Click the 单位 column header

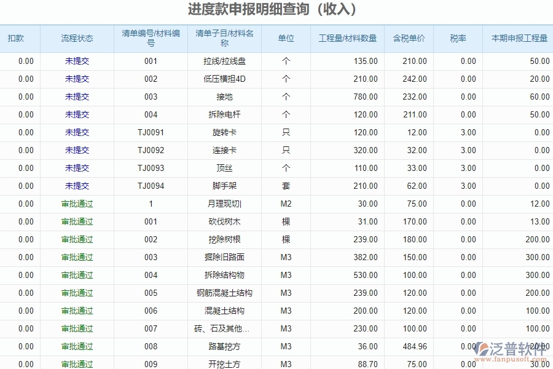click(285, 38)
